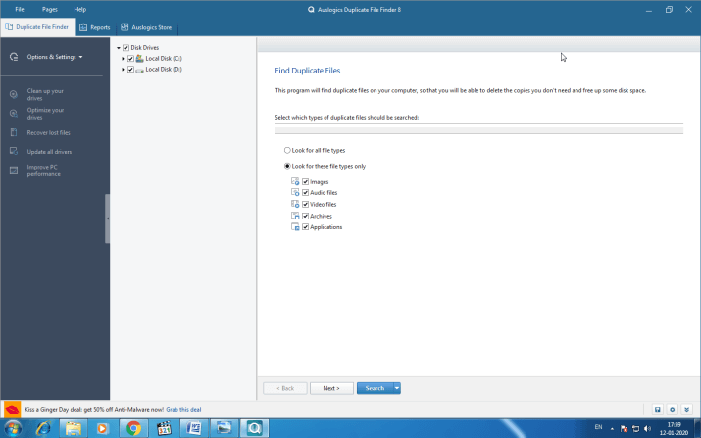Viewport: 701px width, 438px height.
Task: Click the Find Duplicate Files heading
Action: (x=308, y=71)
